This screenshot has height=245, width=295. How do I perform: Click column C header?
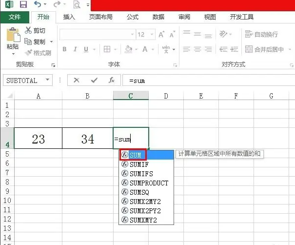tap(131, 96)
